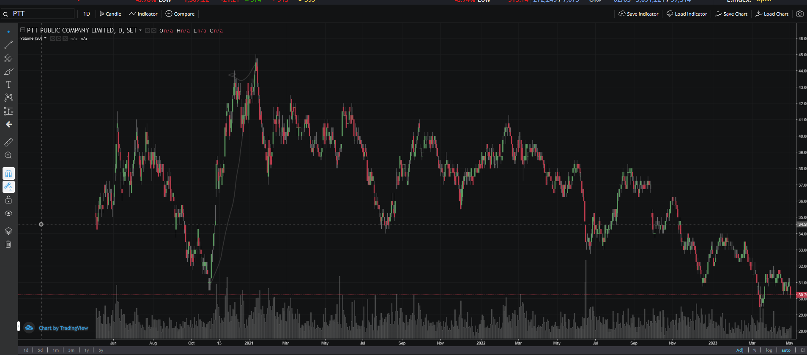Select the 5y time range

101,350
